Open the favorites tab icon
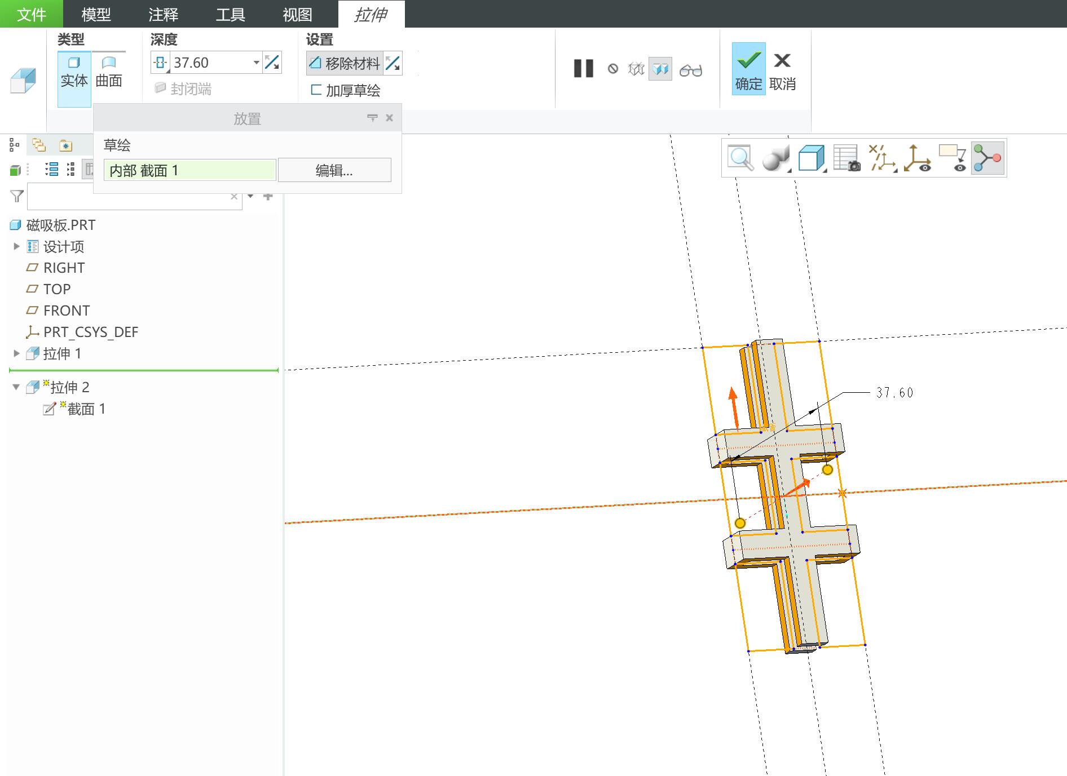Screen dimensions: 1067x776 tap(66, 145)
